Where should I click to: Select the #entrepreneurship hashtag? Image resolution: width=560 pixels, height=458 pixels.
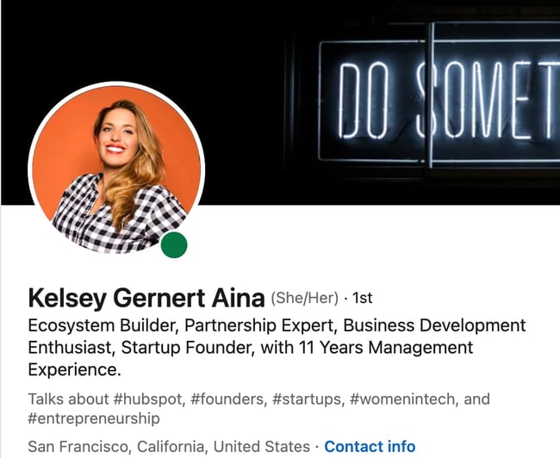pyautogui.click(x=93, y=418)
